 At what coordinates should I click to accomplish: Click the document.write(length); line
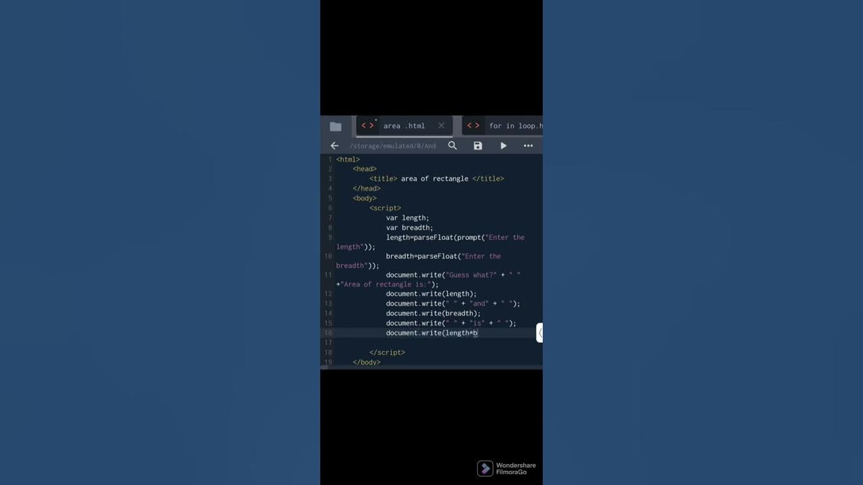(x=431, y=294)
